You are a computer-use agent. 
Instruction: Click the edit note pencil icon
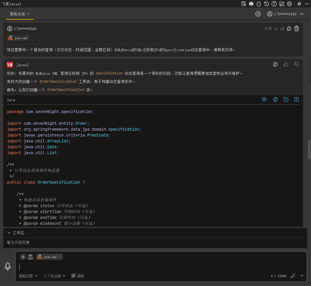(x=282, y=4)
